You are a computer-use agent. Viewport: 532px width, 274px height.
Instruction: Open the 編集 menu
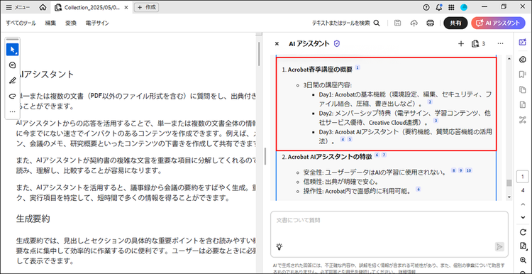pos(50,23)
